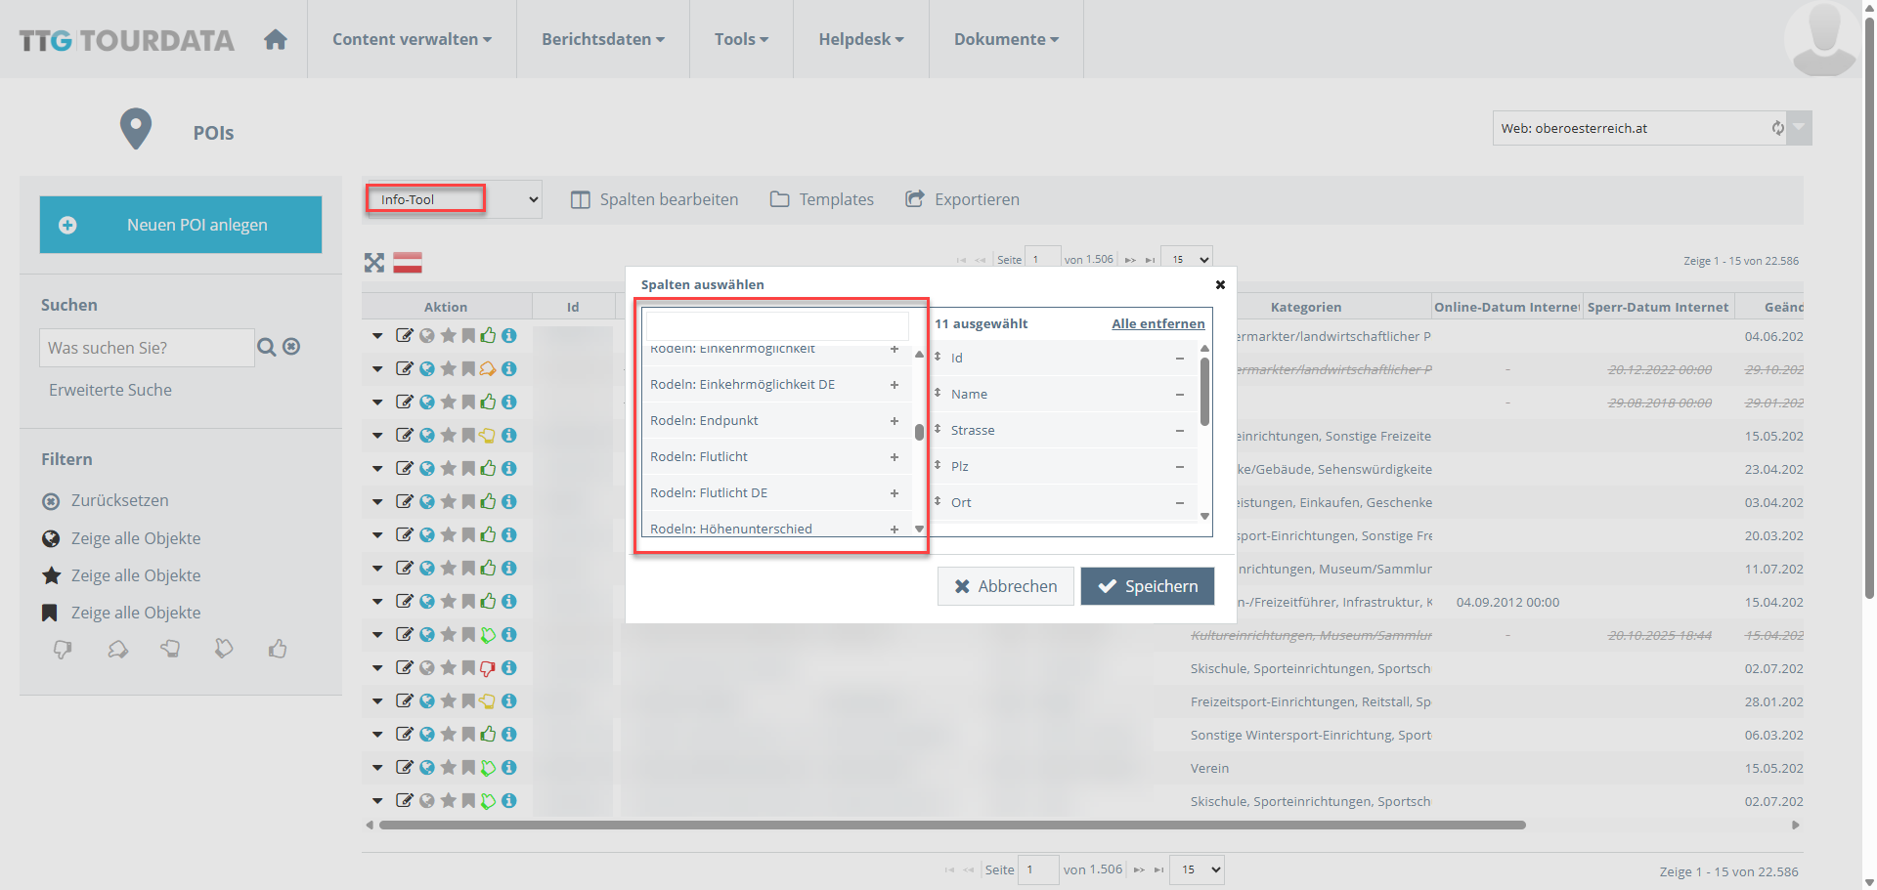Viewport: 1877px width, 890px height.
Task: Go to next page in bottom pagination
Action: point(1139,869)
